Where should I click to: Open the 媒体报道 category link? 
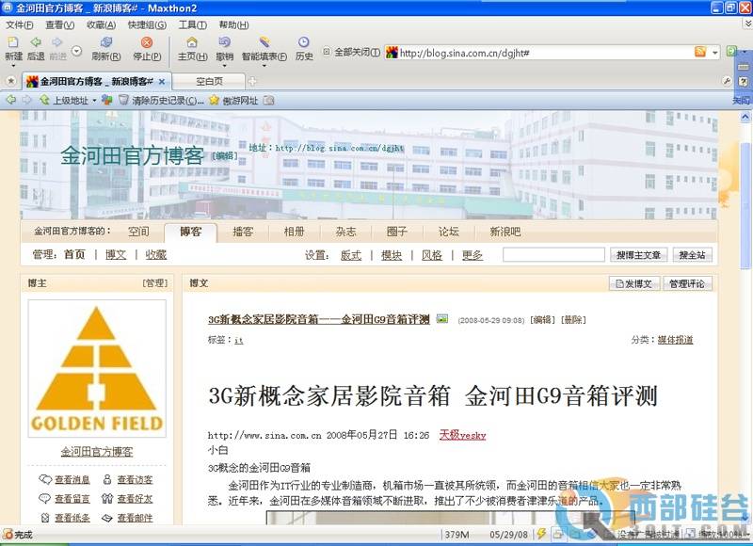click(675, 340)
